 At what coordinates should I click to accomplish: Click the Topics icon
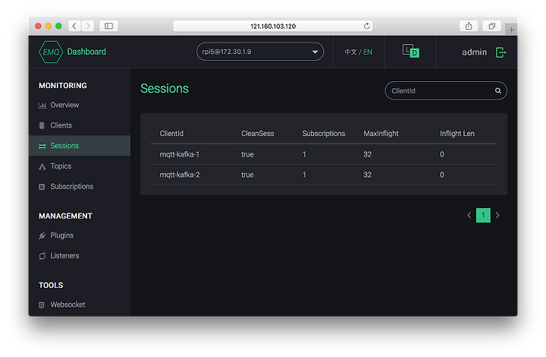tap(42, 166)
